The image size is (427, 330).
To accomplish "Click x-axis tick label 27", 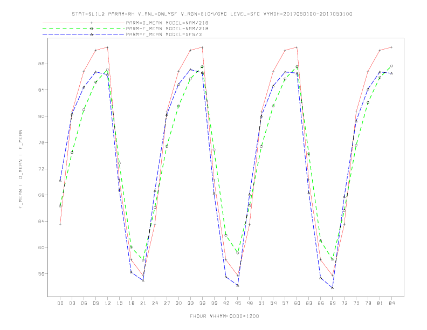I will [x=167, y=303].
